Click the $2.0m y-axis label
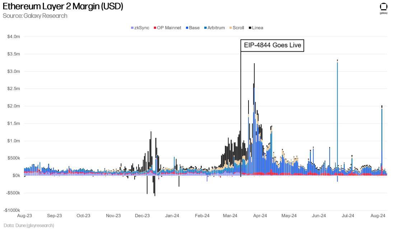The width and height of the screenshot is (395, 229). pyautogui.click(x=14, y=106)
